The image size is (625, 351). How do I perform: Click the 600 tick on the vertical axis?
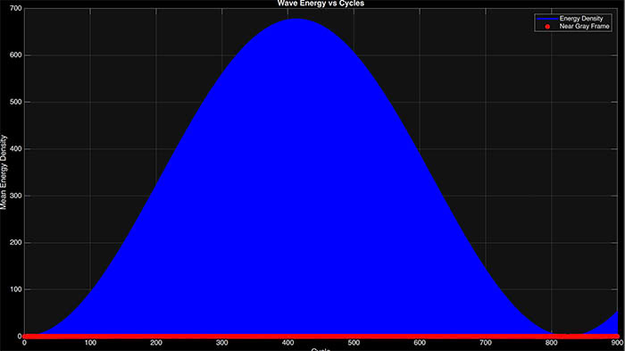[16, 55]
